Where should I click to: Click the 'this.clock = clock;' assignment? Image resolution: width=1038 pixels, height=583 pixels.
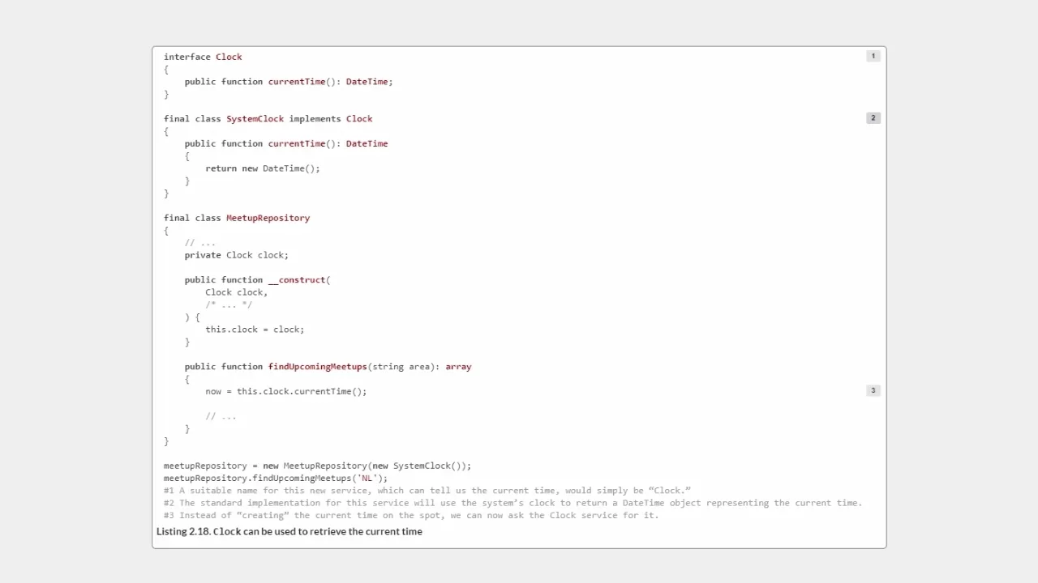pyautogui.click(x=255, y=330)
